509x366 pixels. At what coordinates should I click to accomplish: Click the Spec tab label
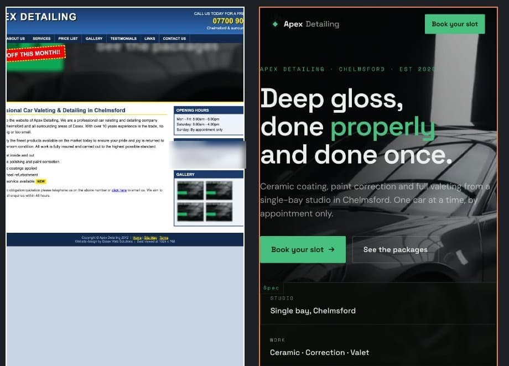point(272,288)
